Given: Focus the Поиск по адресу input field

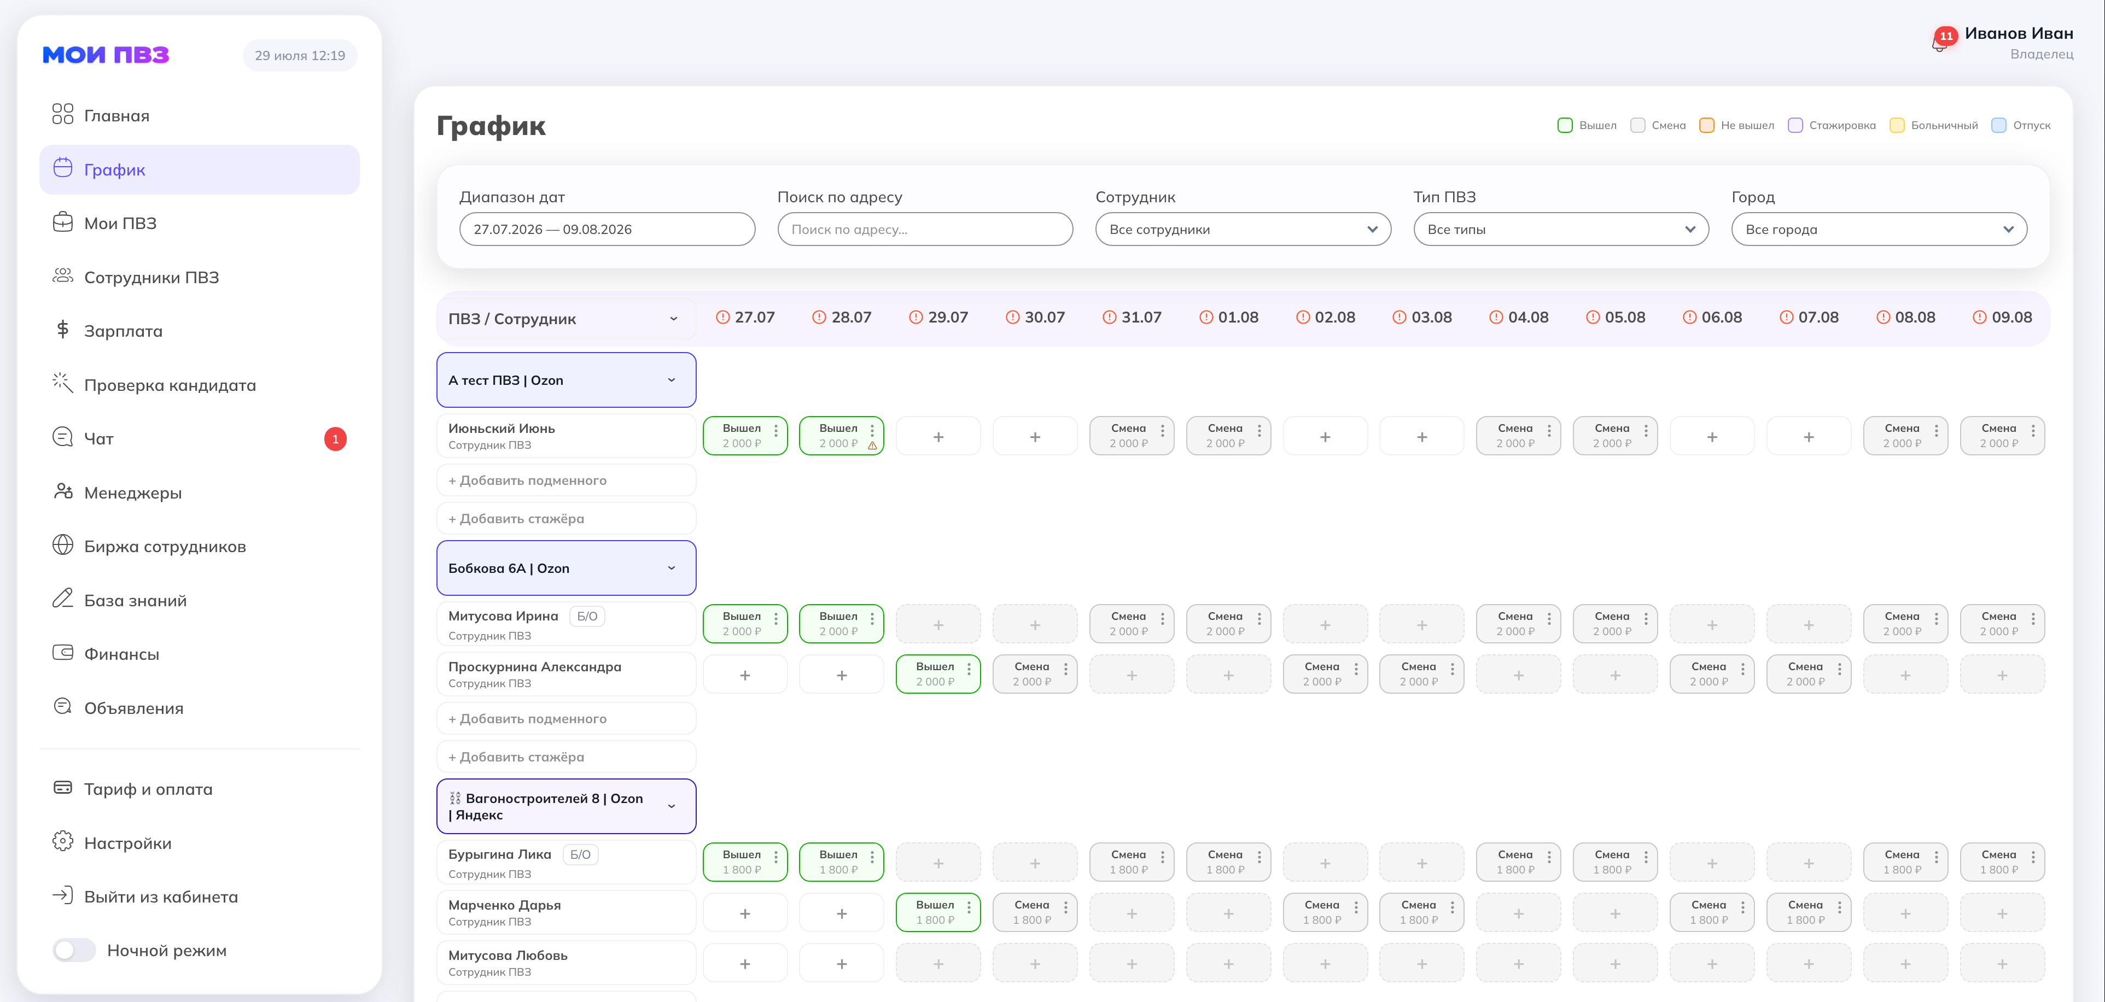Looking at the screenshot, I should click(x=925, y=230).
